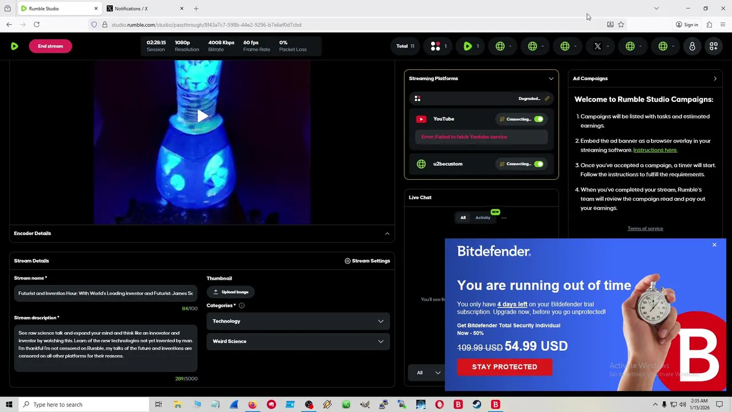Click the YouTube logo in Streaming Platforms

tap(421, 119)
